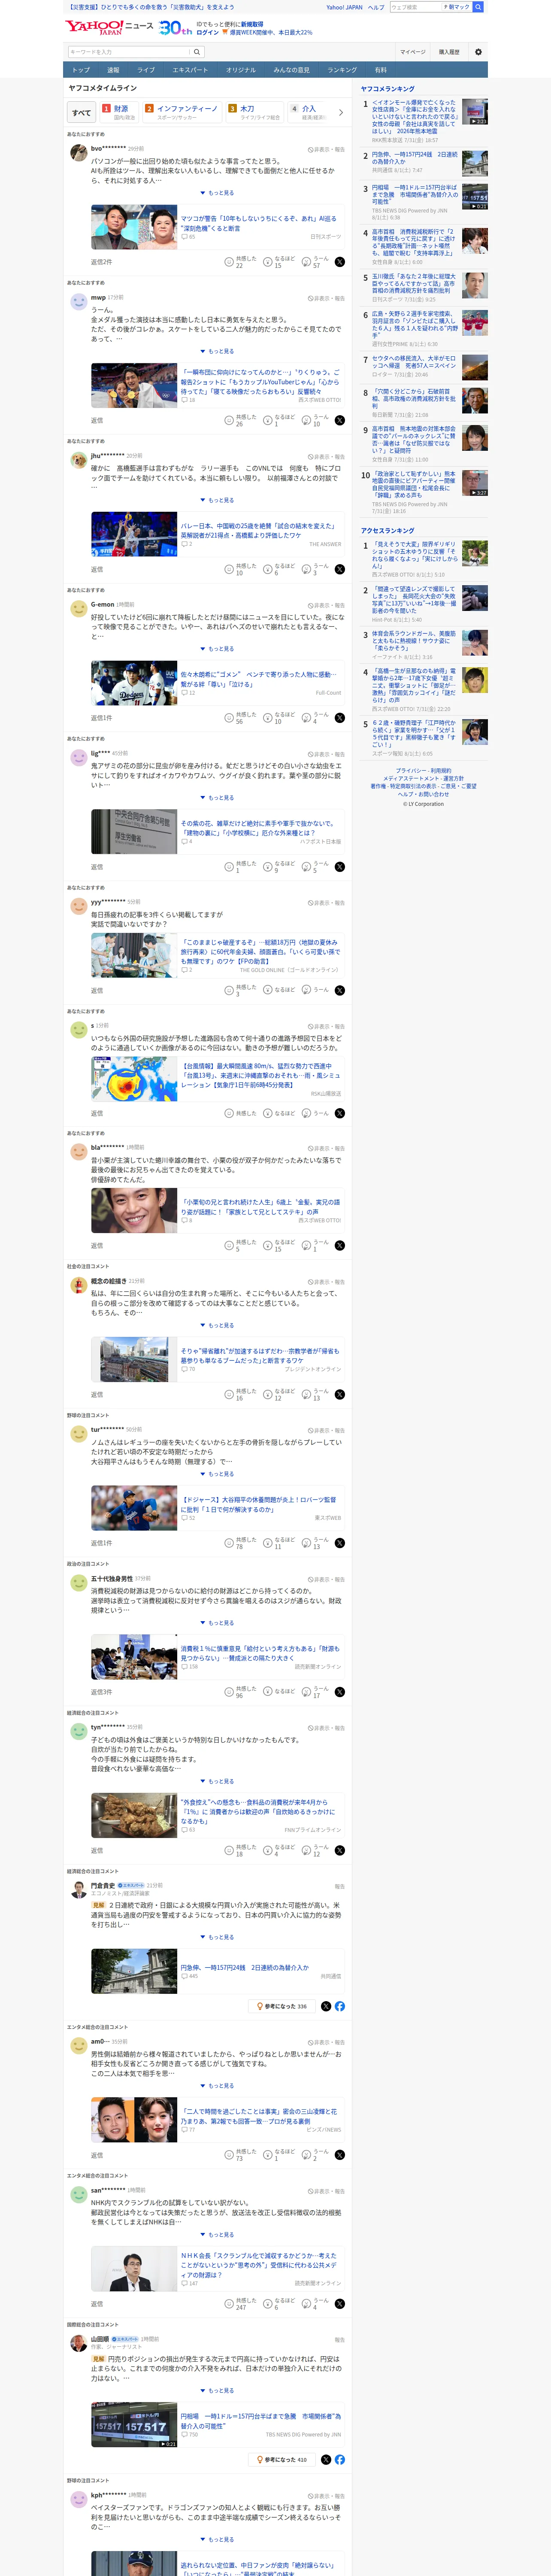Open bvo's user avatar
This screenshot has height=2576, width=551.
78,152
